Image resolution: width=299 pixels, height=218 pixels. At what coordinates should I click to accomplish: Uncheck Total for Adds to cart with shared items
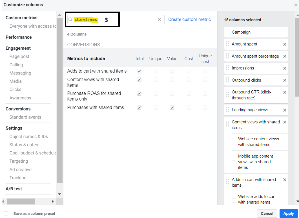(139, 71)
